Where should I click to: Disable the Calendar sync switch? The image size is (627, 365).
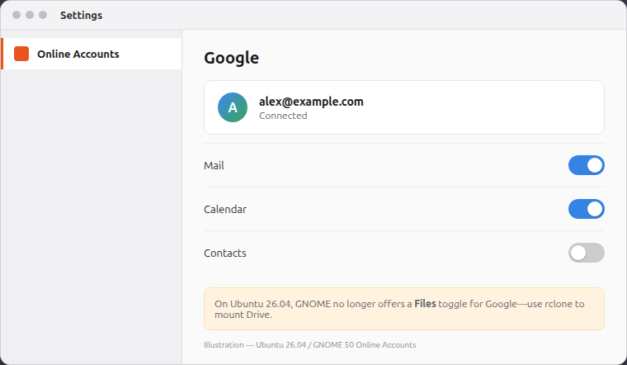point(587,209)
